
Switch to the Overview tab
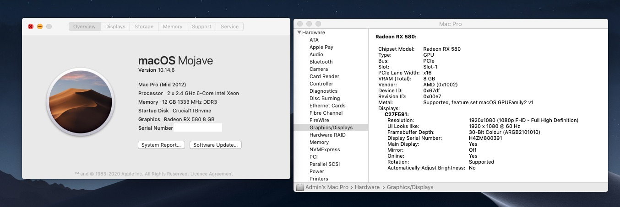pos(84,27)
